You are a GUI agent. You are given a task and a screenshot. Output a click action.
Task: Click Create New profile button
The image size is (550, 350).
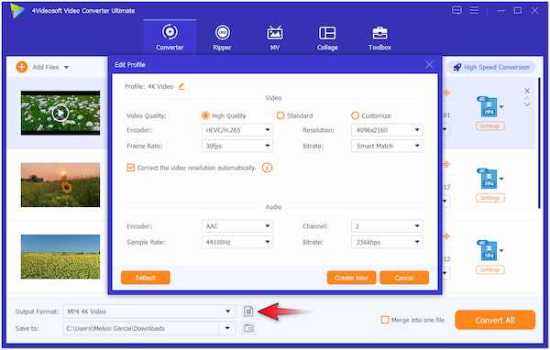point(351,278)
